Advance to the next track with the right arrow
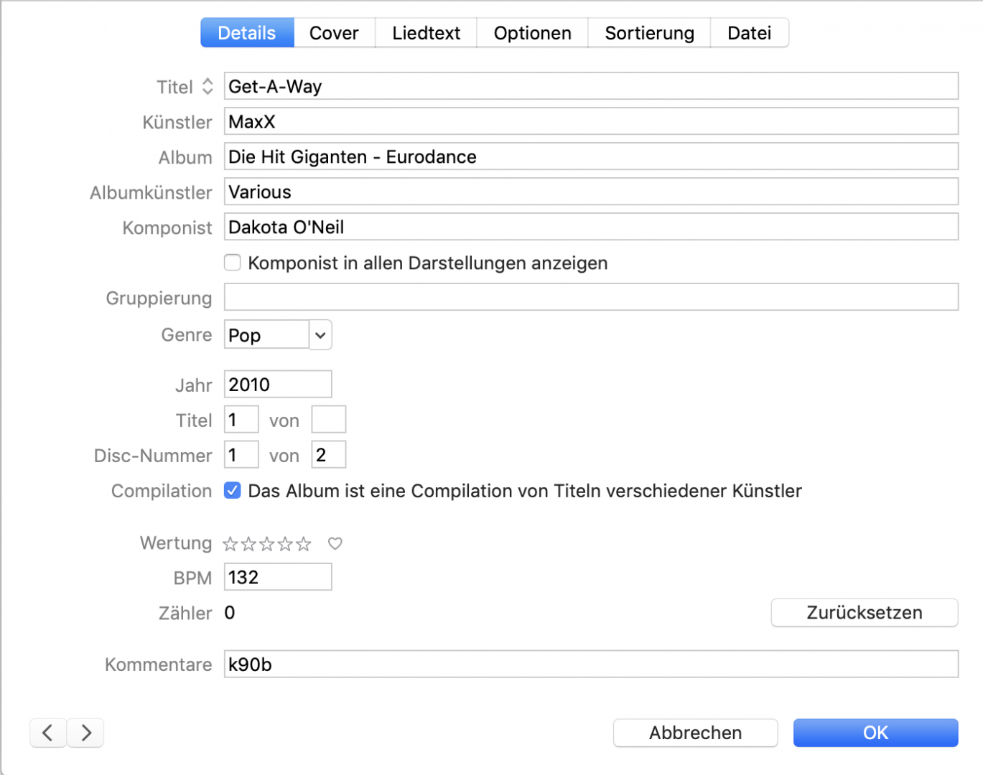Screen dimensions: 983x775 [85, 733]
